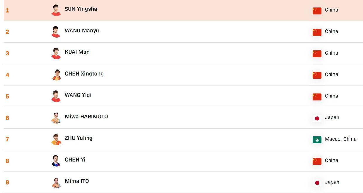Click the rank number 1 cell
Screen dimensions: 363x193
coord(8,10)
